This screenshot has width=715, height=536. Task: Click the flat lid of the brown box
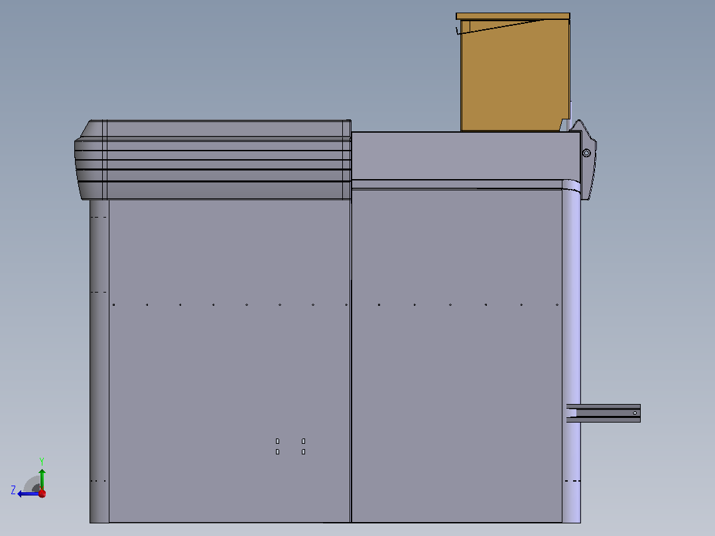(513, 16)
